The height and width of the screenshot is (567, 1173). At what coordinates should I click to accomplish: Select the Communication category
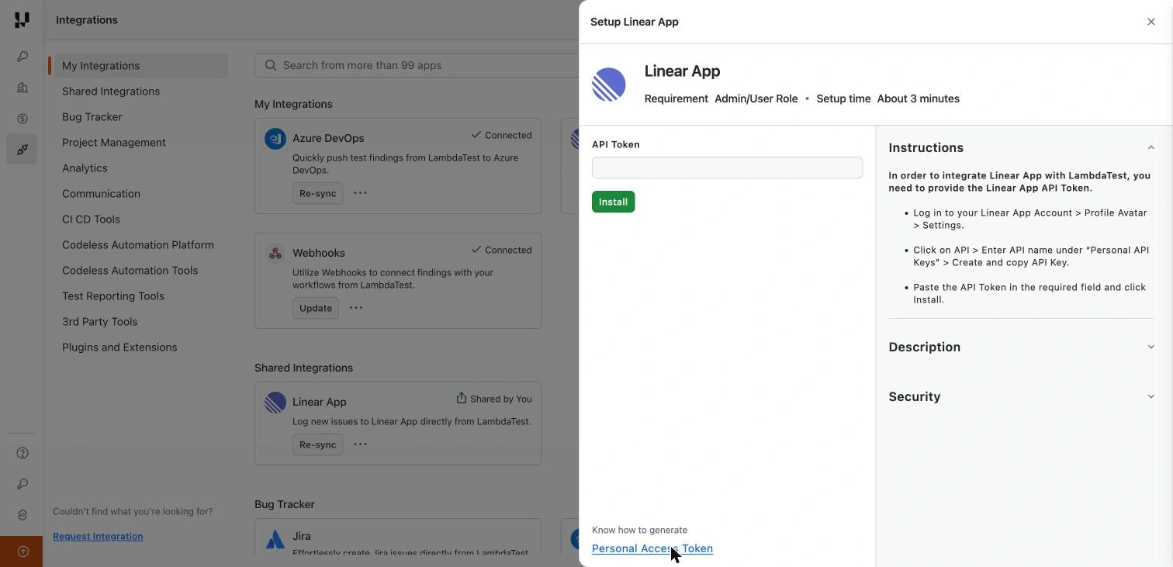click(101, 194)
